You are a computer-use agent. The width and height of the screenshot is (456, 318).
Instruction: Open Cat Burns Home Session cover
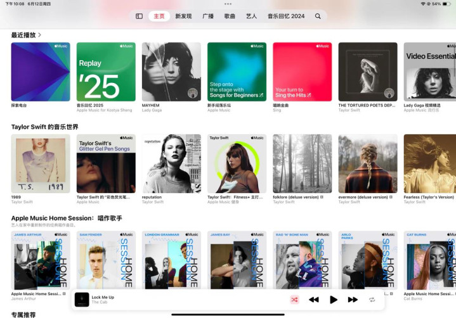(430, 260)
